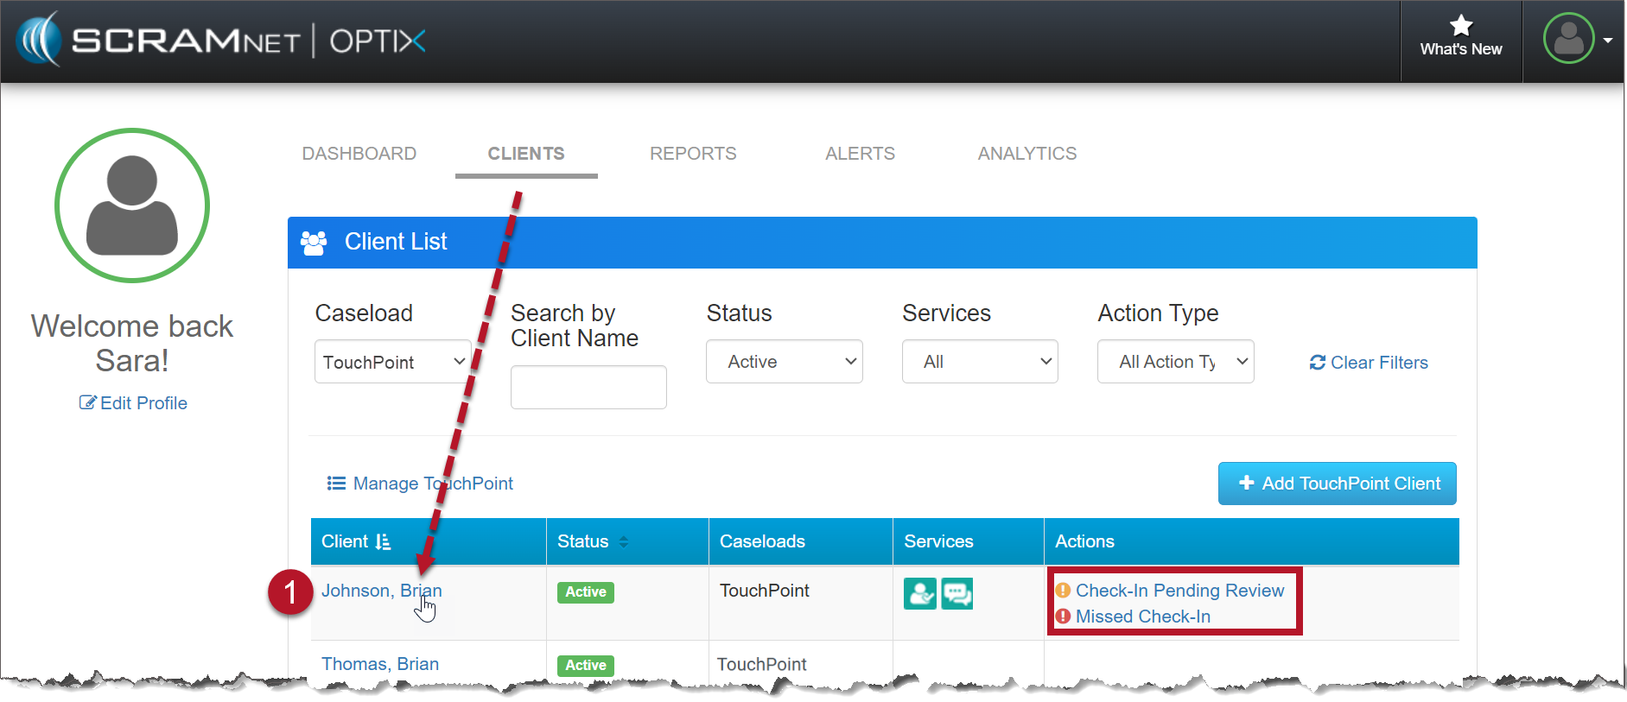
Task: Click the Edit Profile link
Action: [134, 403]
